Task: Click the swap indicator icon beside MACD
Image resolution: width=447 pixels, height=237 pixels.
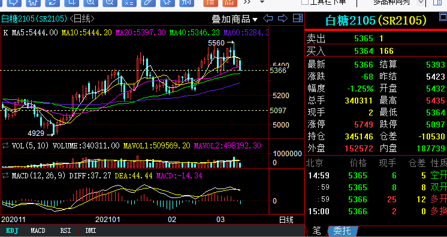Action: (x=5, y=176)
